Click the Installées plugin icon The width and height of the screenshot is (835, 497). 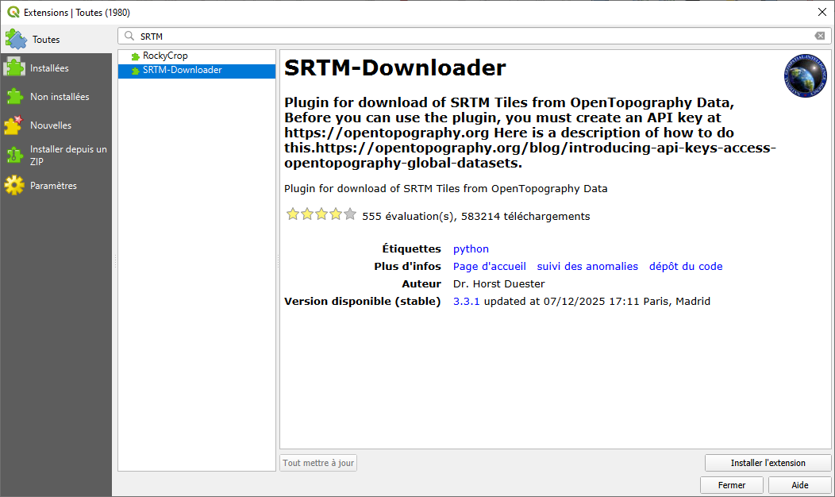coord(14,68)
